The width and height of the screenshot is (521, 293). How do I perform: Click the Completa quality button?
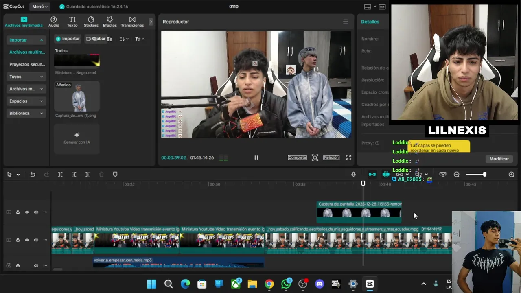point(297,157)
